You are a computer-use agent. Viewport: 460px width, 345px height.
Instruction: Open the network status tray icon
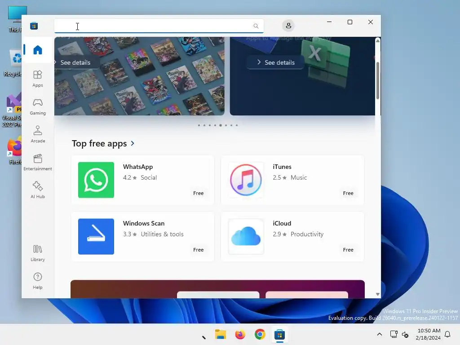pyautogui.click(x=394, y=334)
